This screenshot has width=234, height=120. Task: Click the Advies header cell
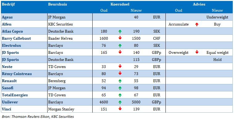coord(199,4)
